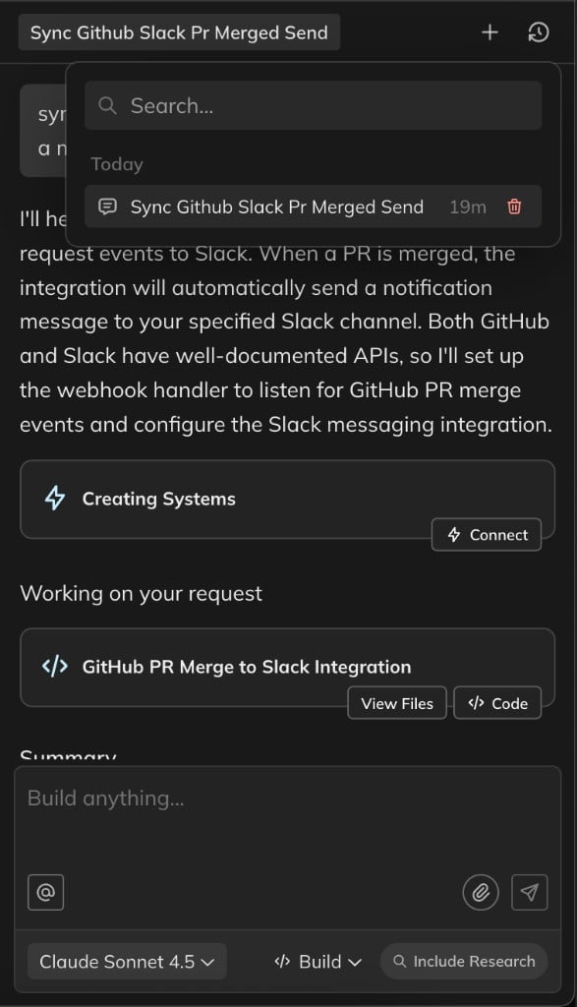Send message with paper plane icon
This screenshot has width=577, height=1007.
coord(530,892)
